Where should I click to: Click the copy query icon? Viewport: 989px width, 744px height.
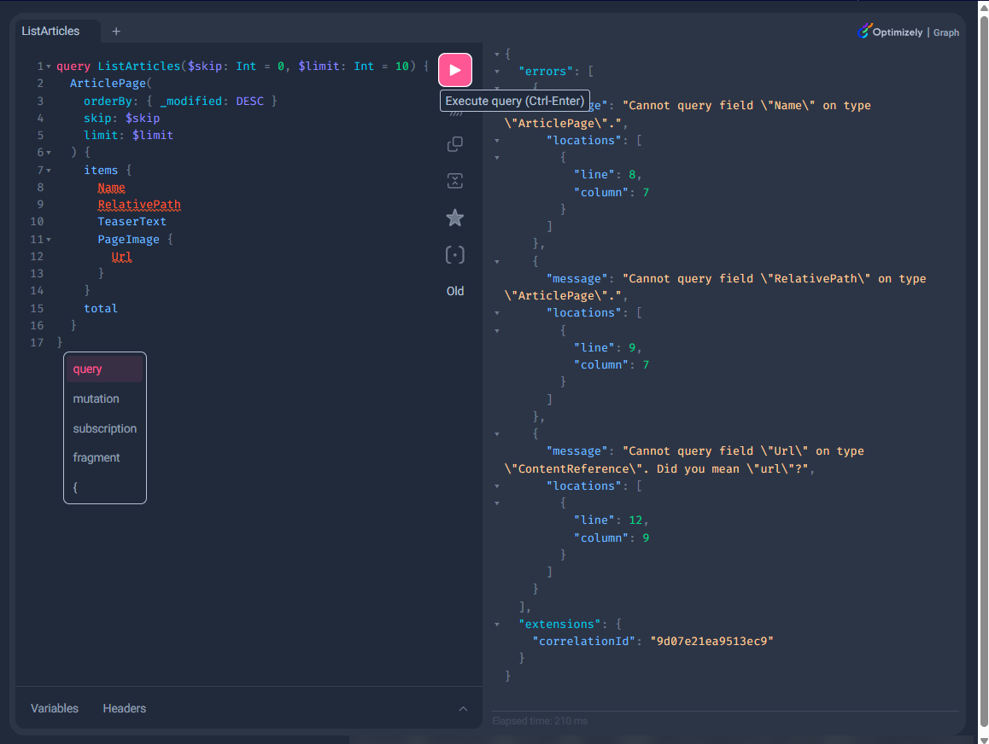click(x=454, y=144)
